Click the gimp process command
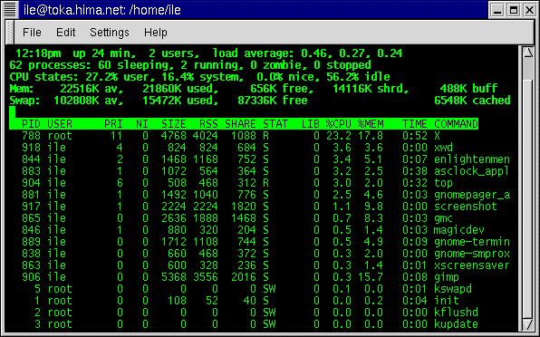Image resolution: width=540 pixels, height=337 pixels. (x=447, y=277)
